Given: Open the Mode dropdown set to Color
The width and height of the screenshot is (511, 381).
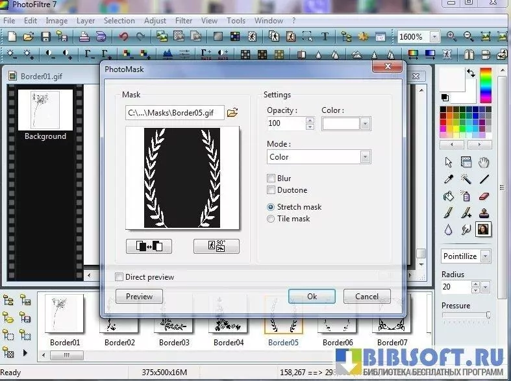Looking at the screenshot, I should click(x=366, y=157).
